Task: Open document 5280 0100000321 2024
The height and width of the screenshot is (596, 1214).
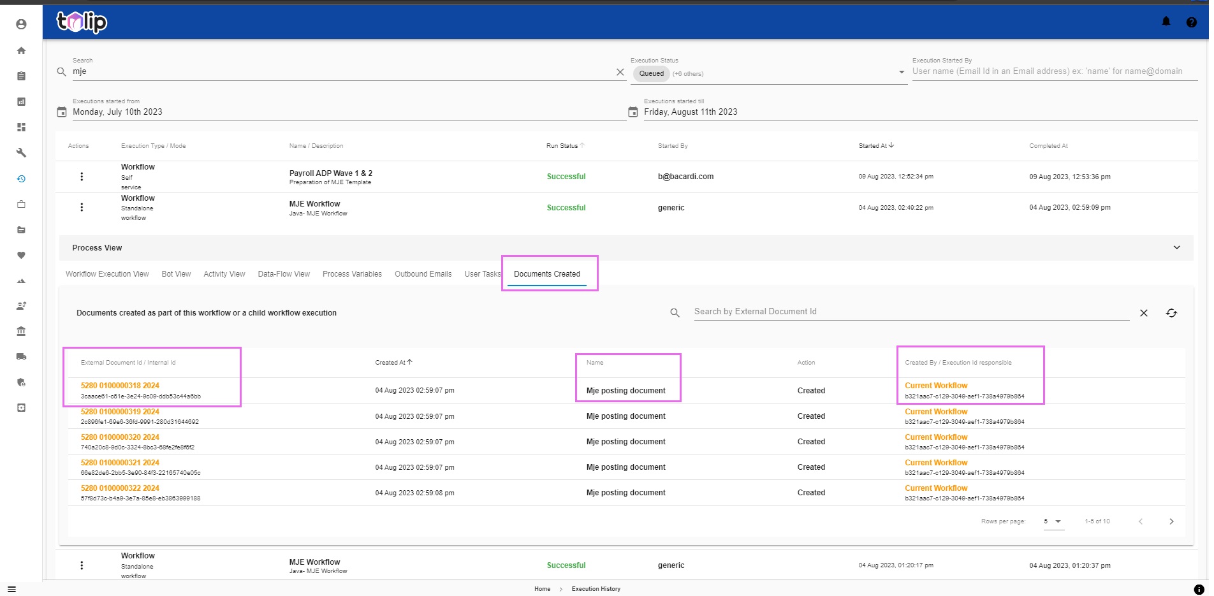Action: pos(120,463)
